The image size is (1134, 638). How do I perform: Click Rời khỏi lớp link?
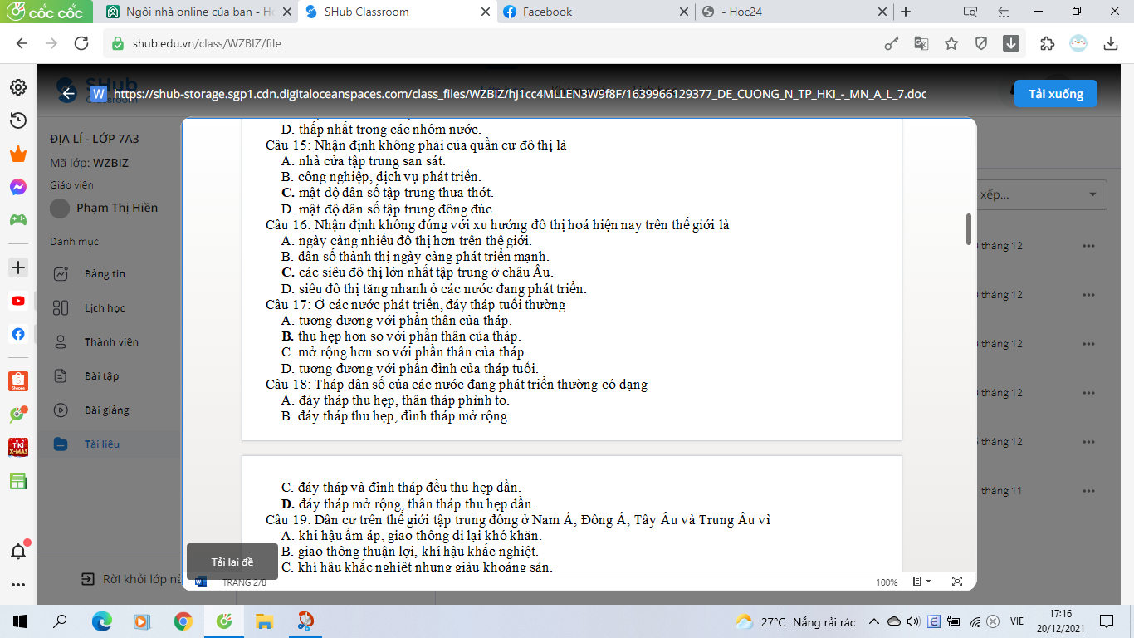pos(131,579)
